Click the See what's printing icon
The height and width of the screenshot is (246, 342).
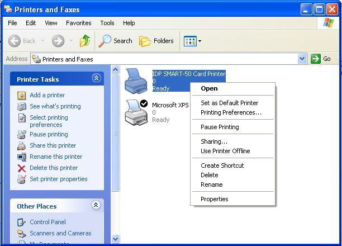pos(22,107)
